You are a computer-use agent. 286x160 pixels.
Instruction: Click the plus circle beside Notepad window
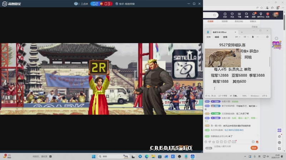276,38
